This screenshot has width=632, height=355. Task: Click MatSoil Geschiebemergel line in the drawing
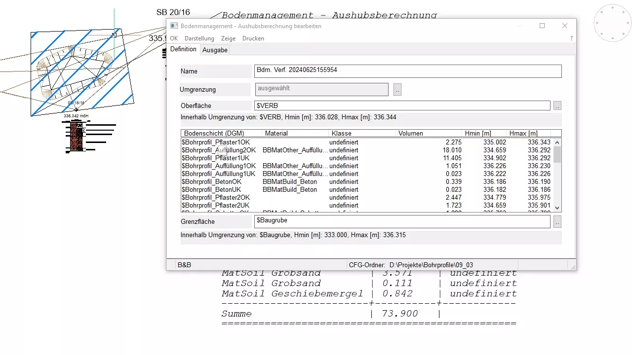point(369,293)
